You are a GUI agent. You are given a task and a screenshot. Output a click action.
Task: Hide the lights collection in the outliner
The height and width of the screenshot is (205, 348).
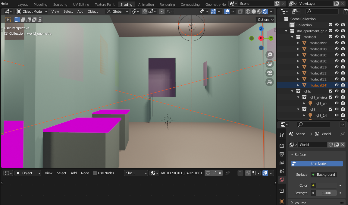coord(337,91)
